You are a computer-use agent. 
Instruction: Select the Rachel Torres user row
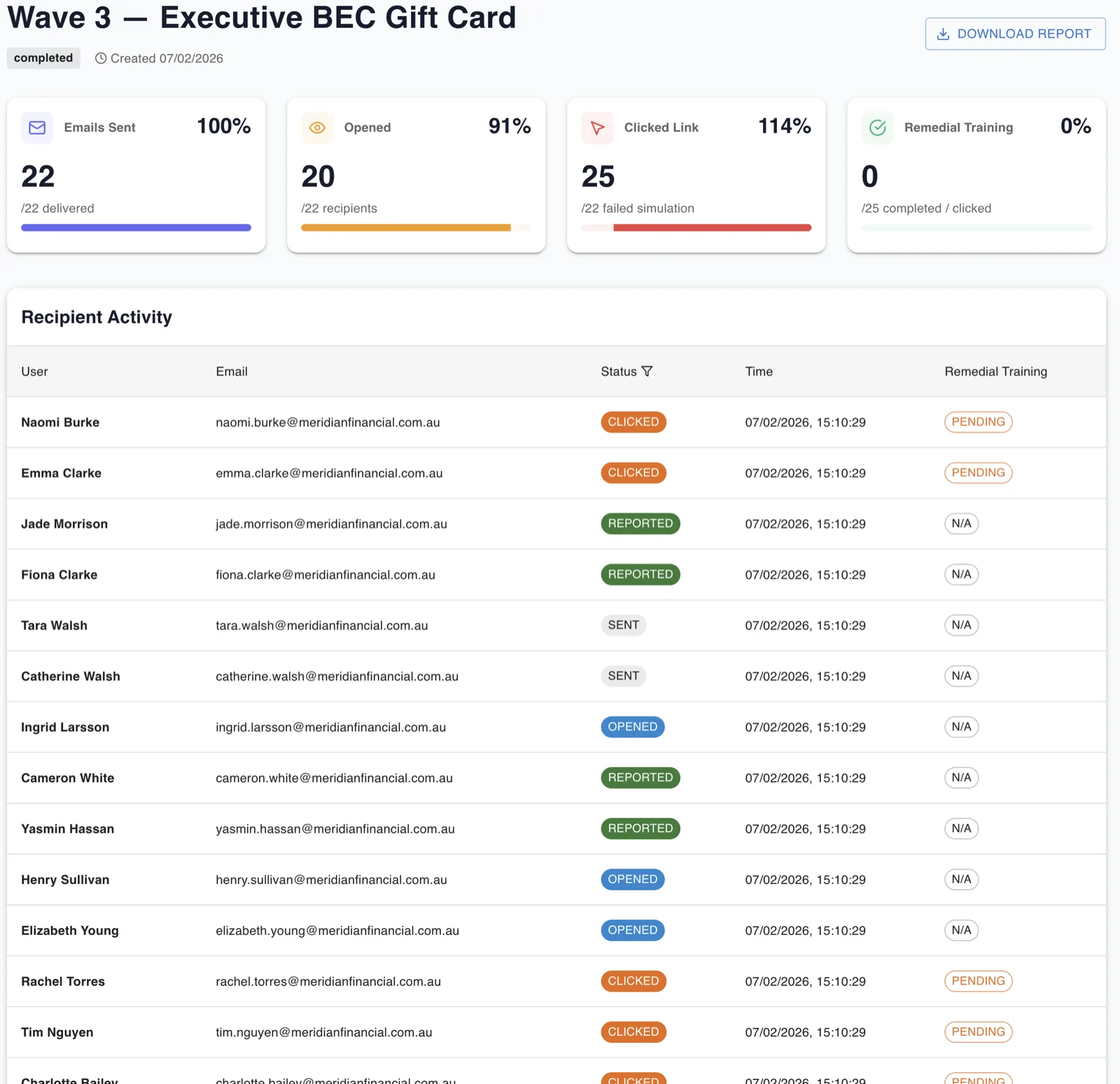556,981
